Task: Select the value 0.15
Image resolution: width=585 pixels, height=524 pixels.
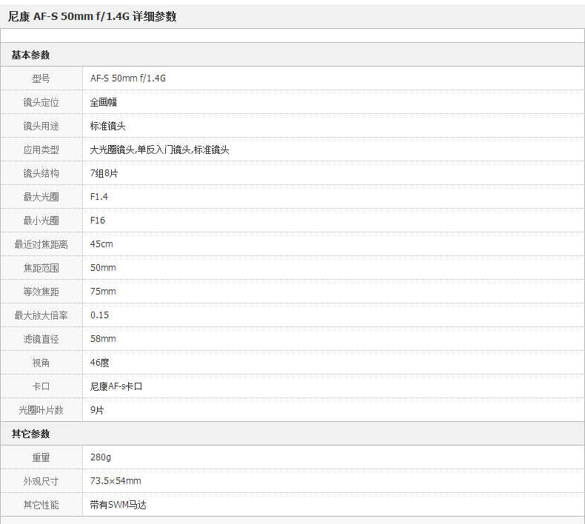Action: coord(100,315)
